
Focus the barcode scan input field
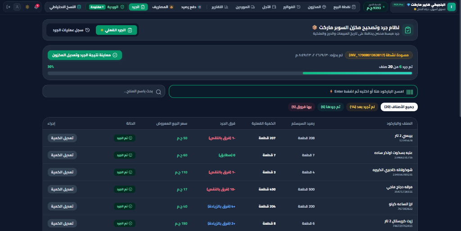[x=293, y=91]
